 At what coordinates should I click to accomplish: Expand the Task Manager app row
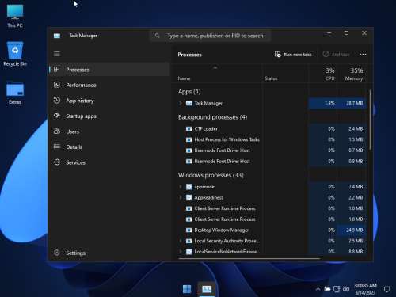click(181, 103)
